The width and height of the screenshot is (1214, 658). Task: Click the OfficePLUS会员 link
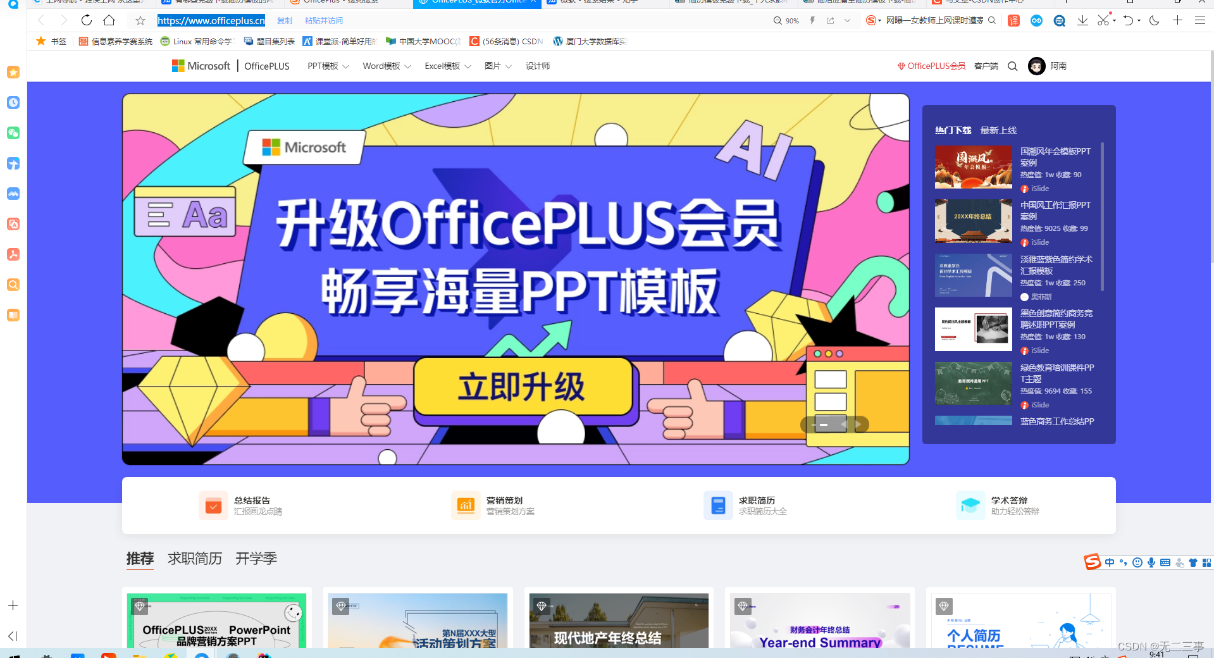point(931,66)
